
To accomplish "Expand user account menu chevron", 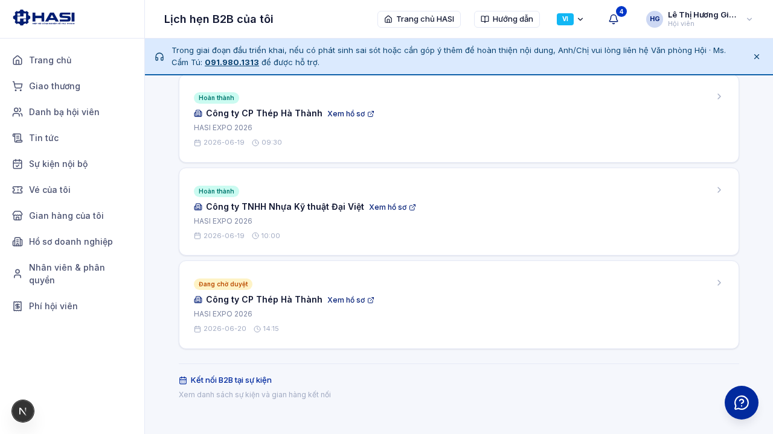I will tap(749, 19).
